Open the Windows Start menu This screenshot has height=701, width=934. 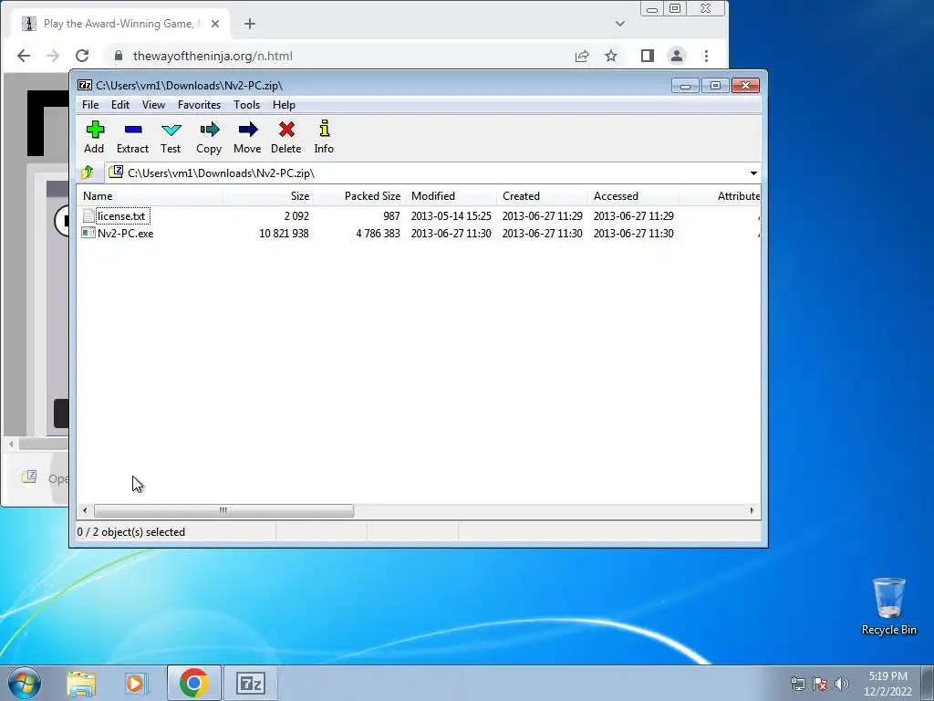(25, 683)
